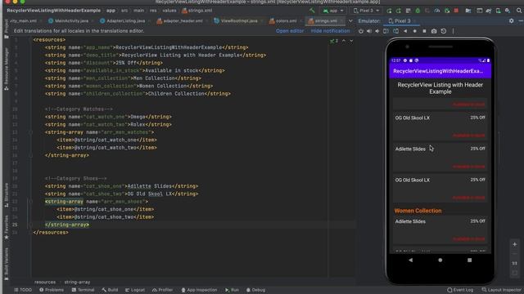Open emulator extended controls three-dot menu
This screenshot has width=524, height=294.
click(x=453, y=31)
